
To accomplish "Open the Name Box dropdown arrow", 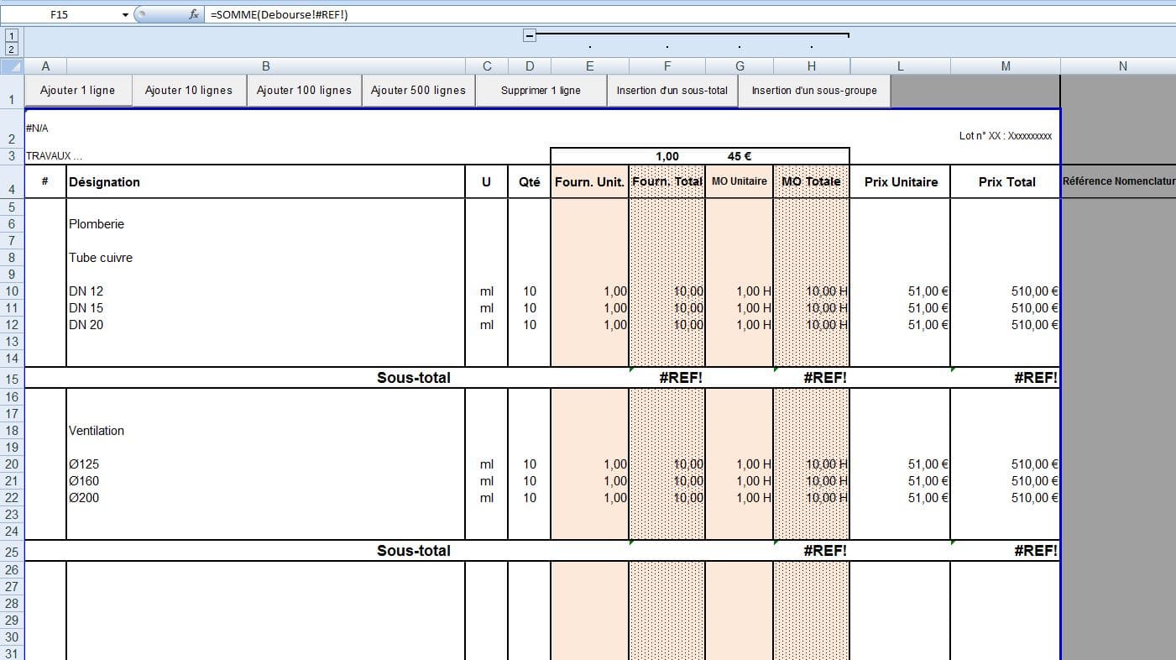I will [125, 15].
